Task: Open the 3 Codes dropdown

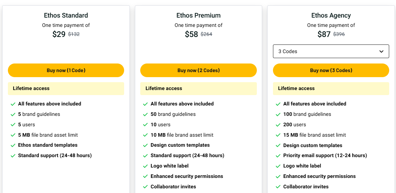Action: coord(331,51)
